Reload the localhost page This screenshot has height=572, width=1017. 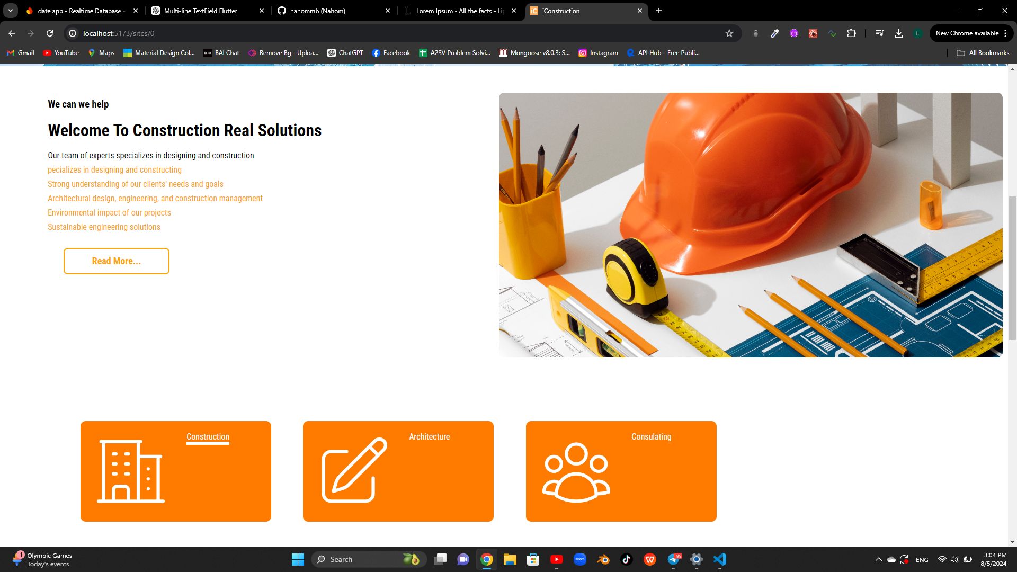pos(50,33)
